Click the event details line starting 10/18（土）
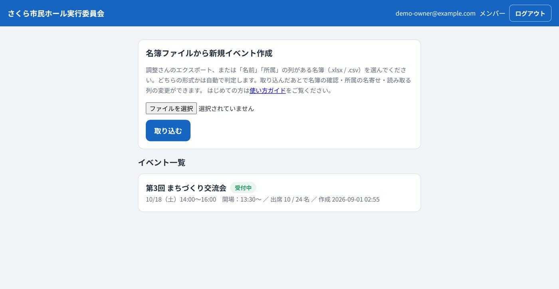559x289 pixels. click(263, 199)
